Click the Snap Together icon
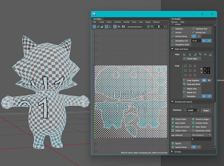 (184, 80)
